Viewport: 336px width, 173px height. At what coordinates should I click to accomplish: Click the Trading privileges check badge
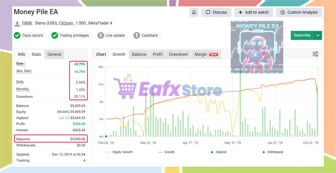[55, 35]
